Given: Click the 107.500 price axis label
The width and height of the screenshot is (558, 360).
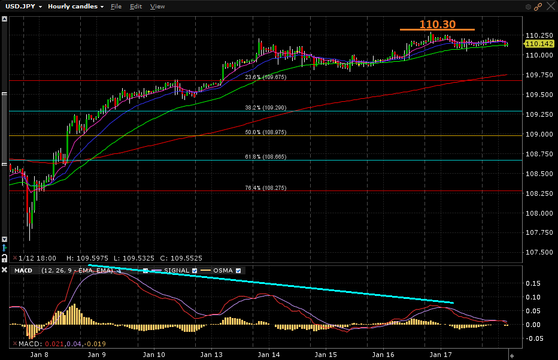Looking at the screenshot, I should point(539,252).
